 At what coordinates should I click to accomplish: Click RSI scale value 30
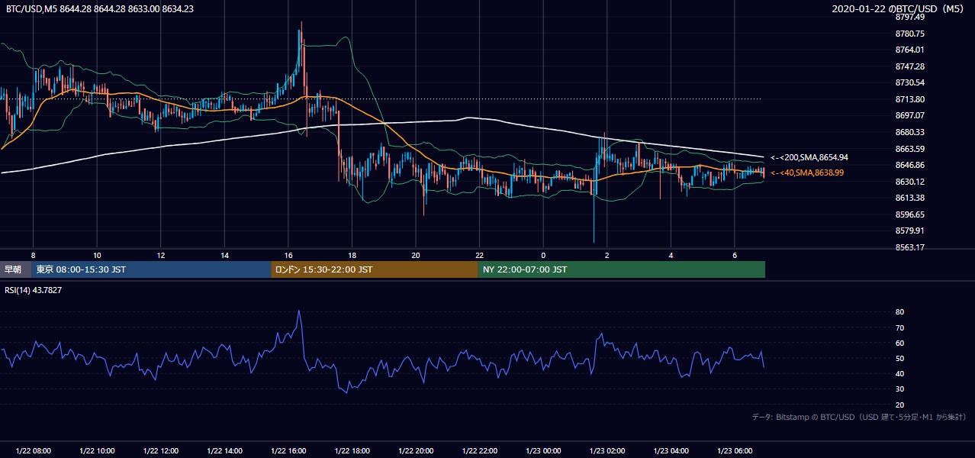pyautogui.click(x=899, y=389)
